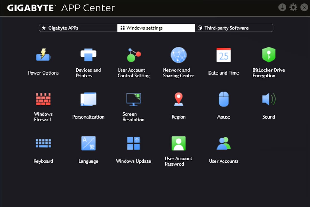This screenshot has height=207, width=310.
Task: Open User Accounts people icon
Action: coord(224,143)
